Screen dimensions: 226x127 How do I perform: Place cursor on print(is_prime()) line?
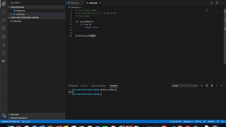[85, 36]
